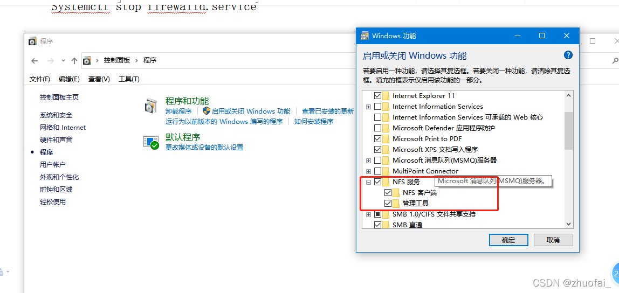
Task: Click the 默认程序 icon
Action: pos(151,142)
